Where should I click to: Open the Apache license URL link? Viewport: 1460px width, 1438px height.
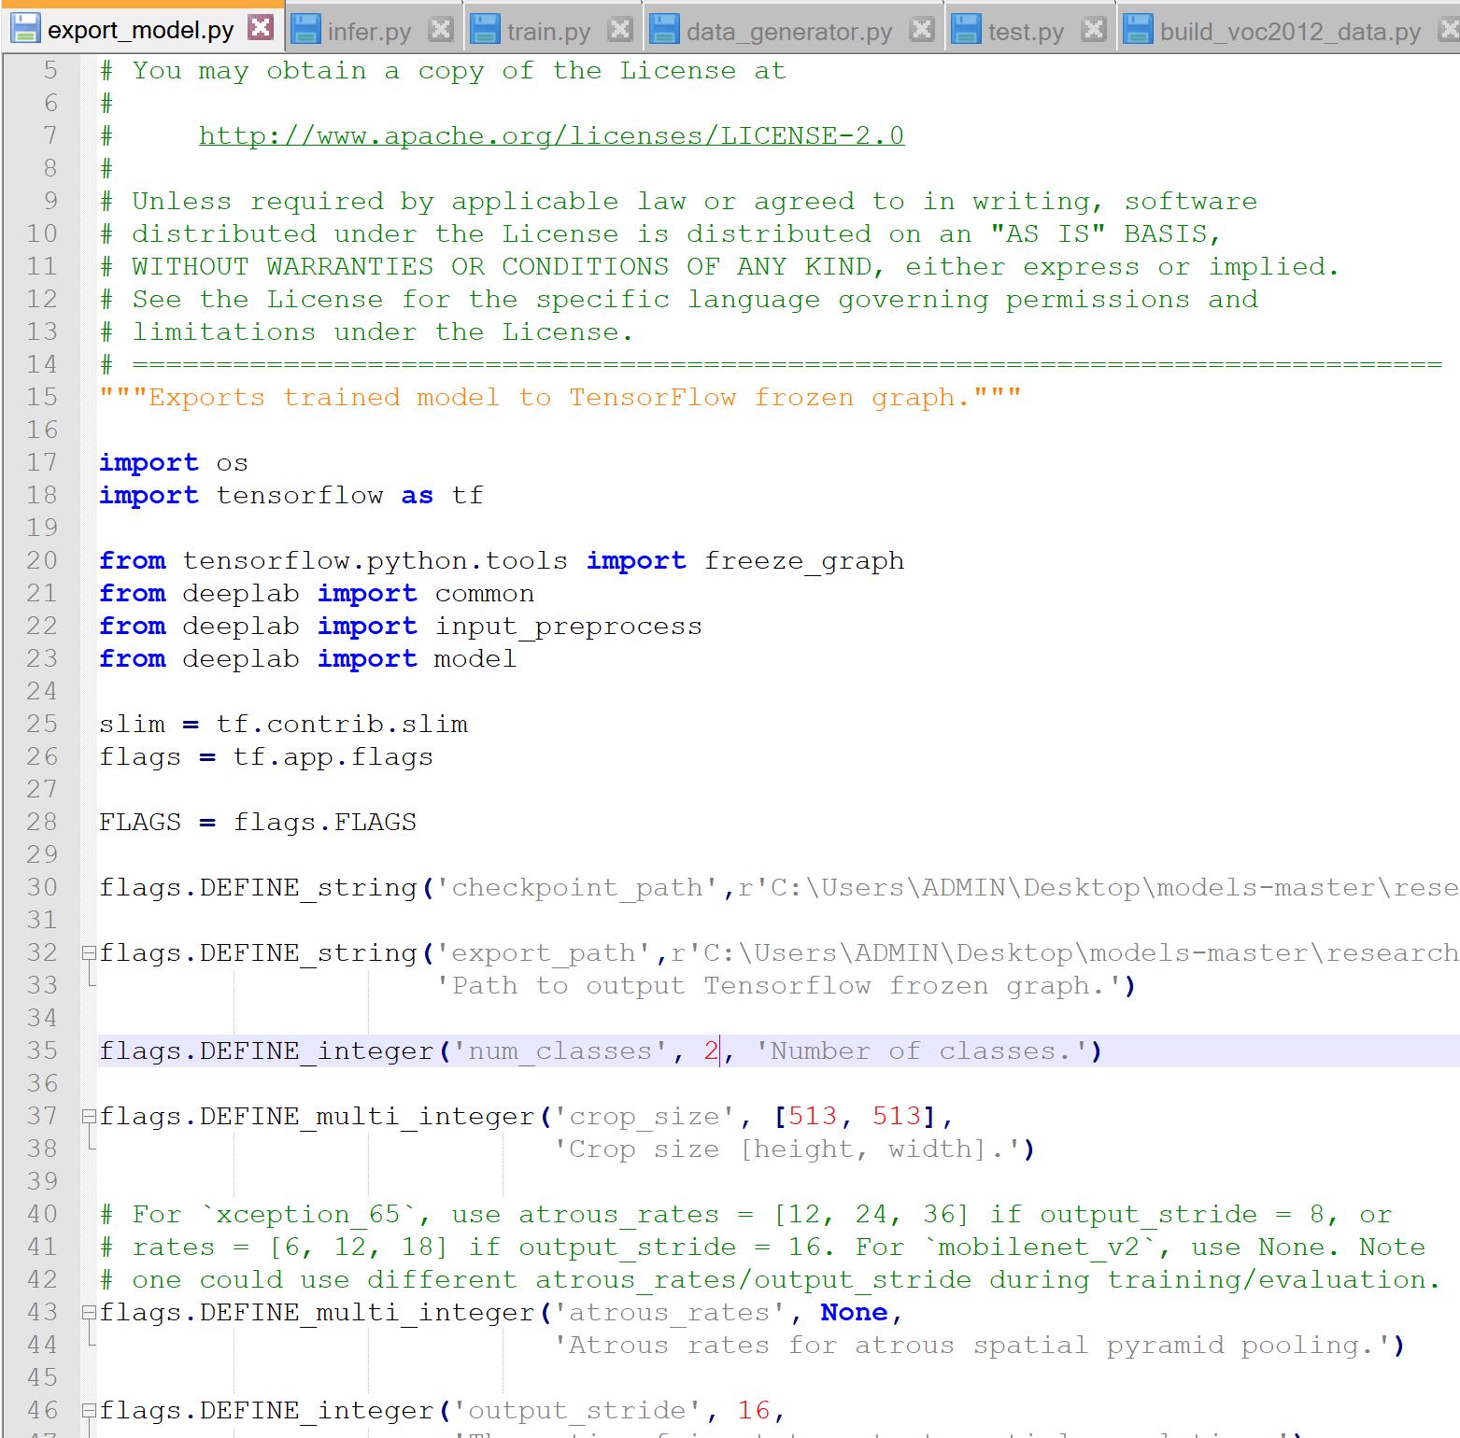(550, 134)
